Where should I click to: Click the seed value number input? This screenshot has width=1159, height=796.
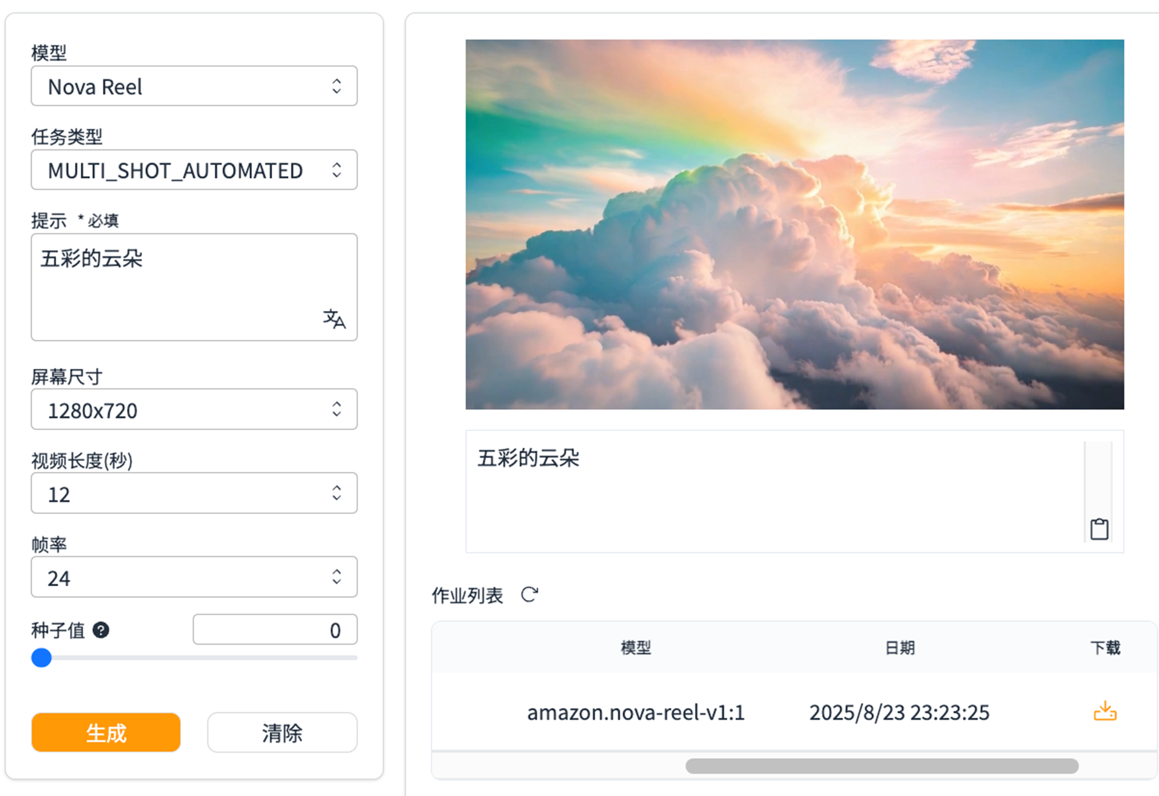pos(275,630)
